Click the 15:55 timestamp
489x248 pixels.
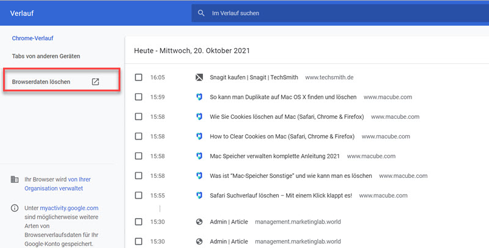158,196
